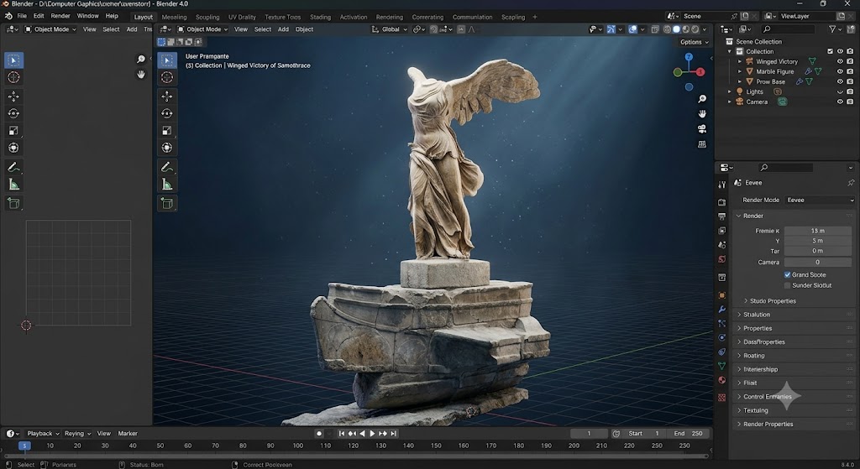Activate Select Box tool in main viewport
Image resolution: width=860 pixels, height=469 pixels.
(167, 60)
